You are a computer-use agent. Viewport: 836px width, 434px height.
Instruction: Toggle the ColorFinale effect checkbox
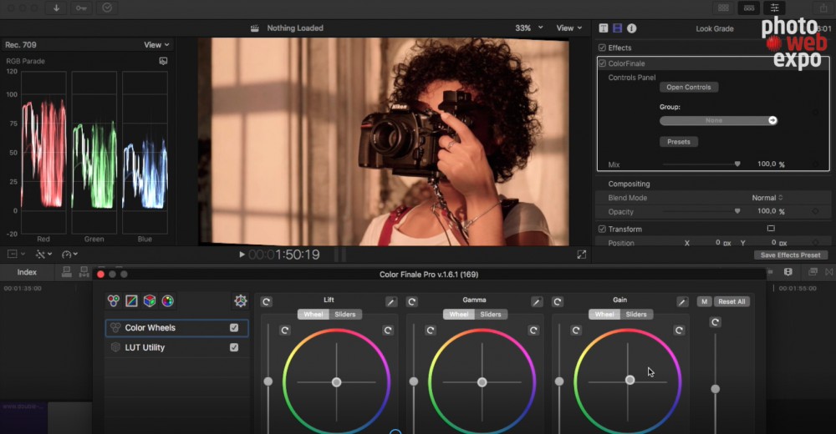pyautogui.click(x=602, y=63)
